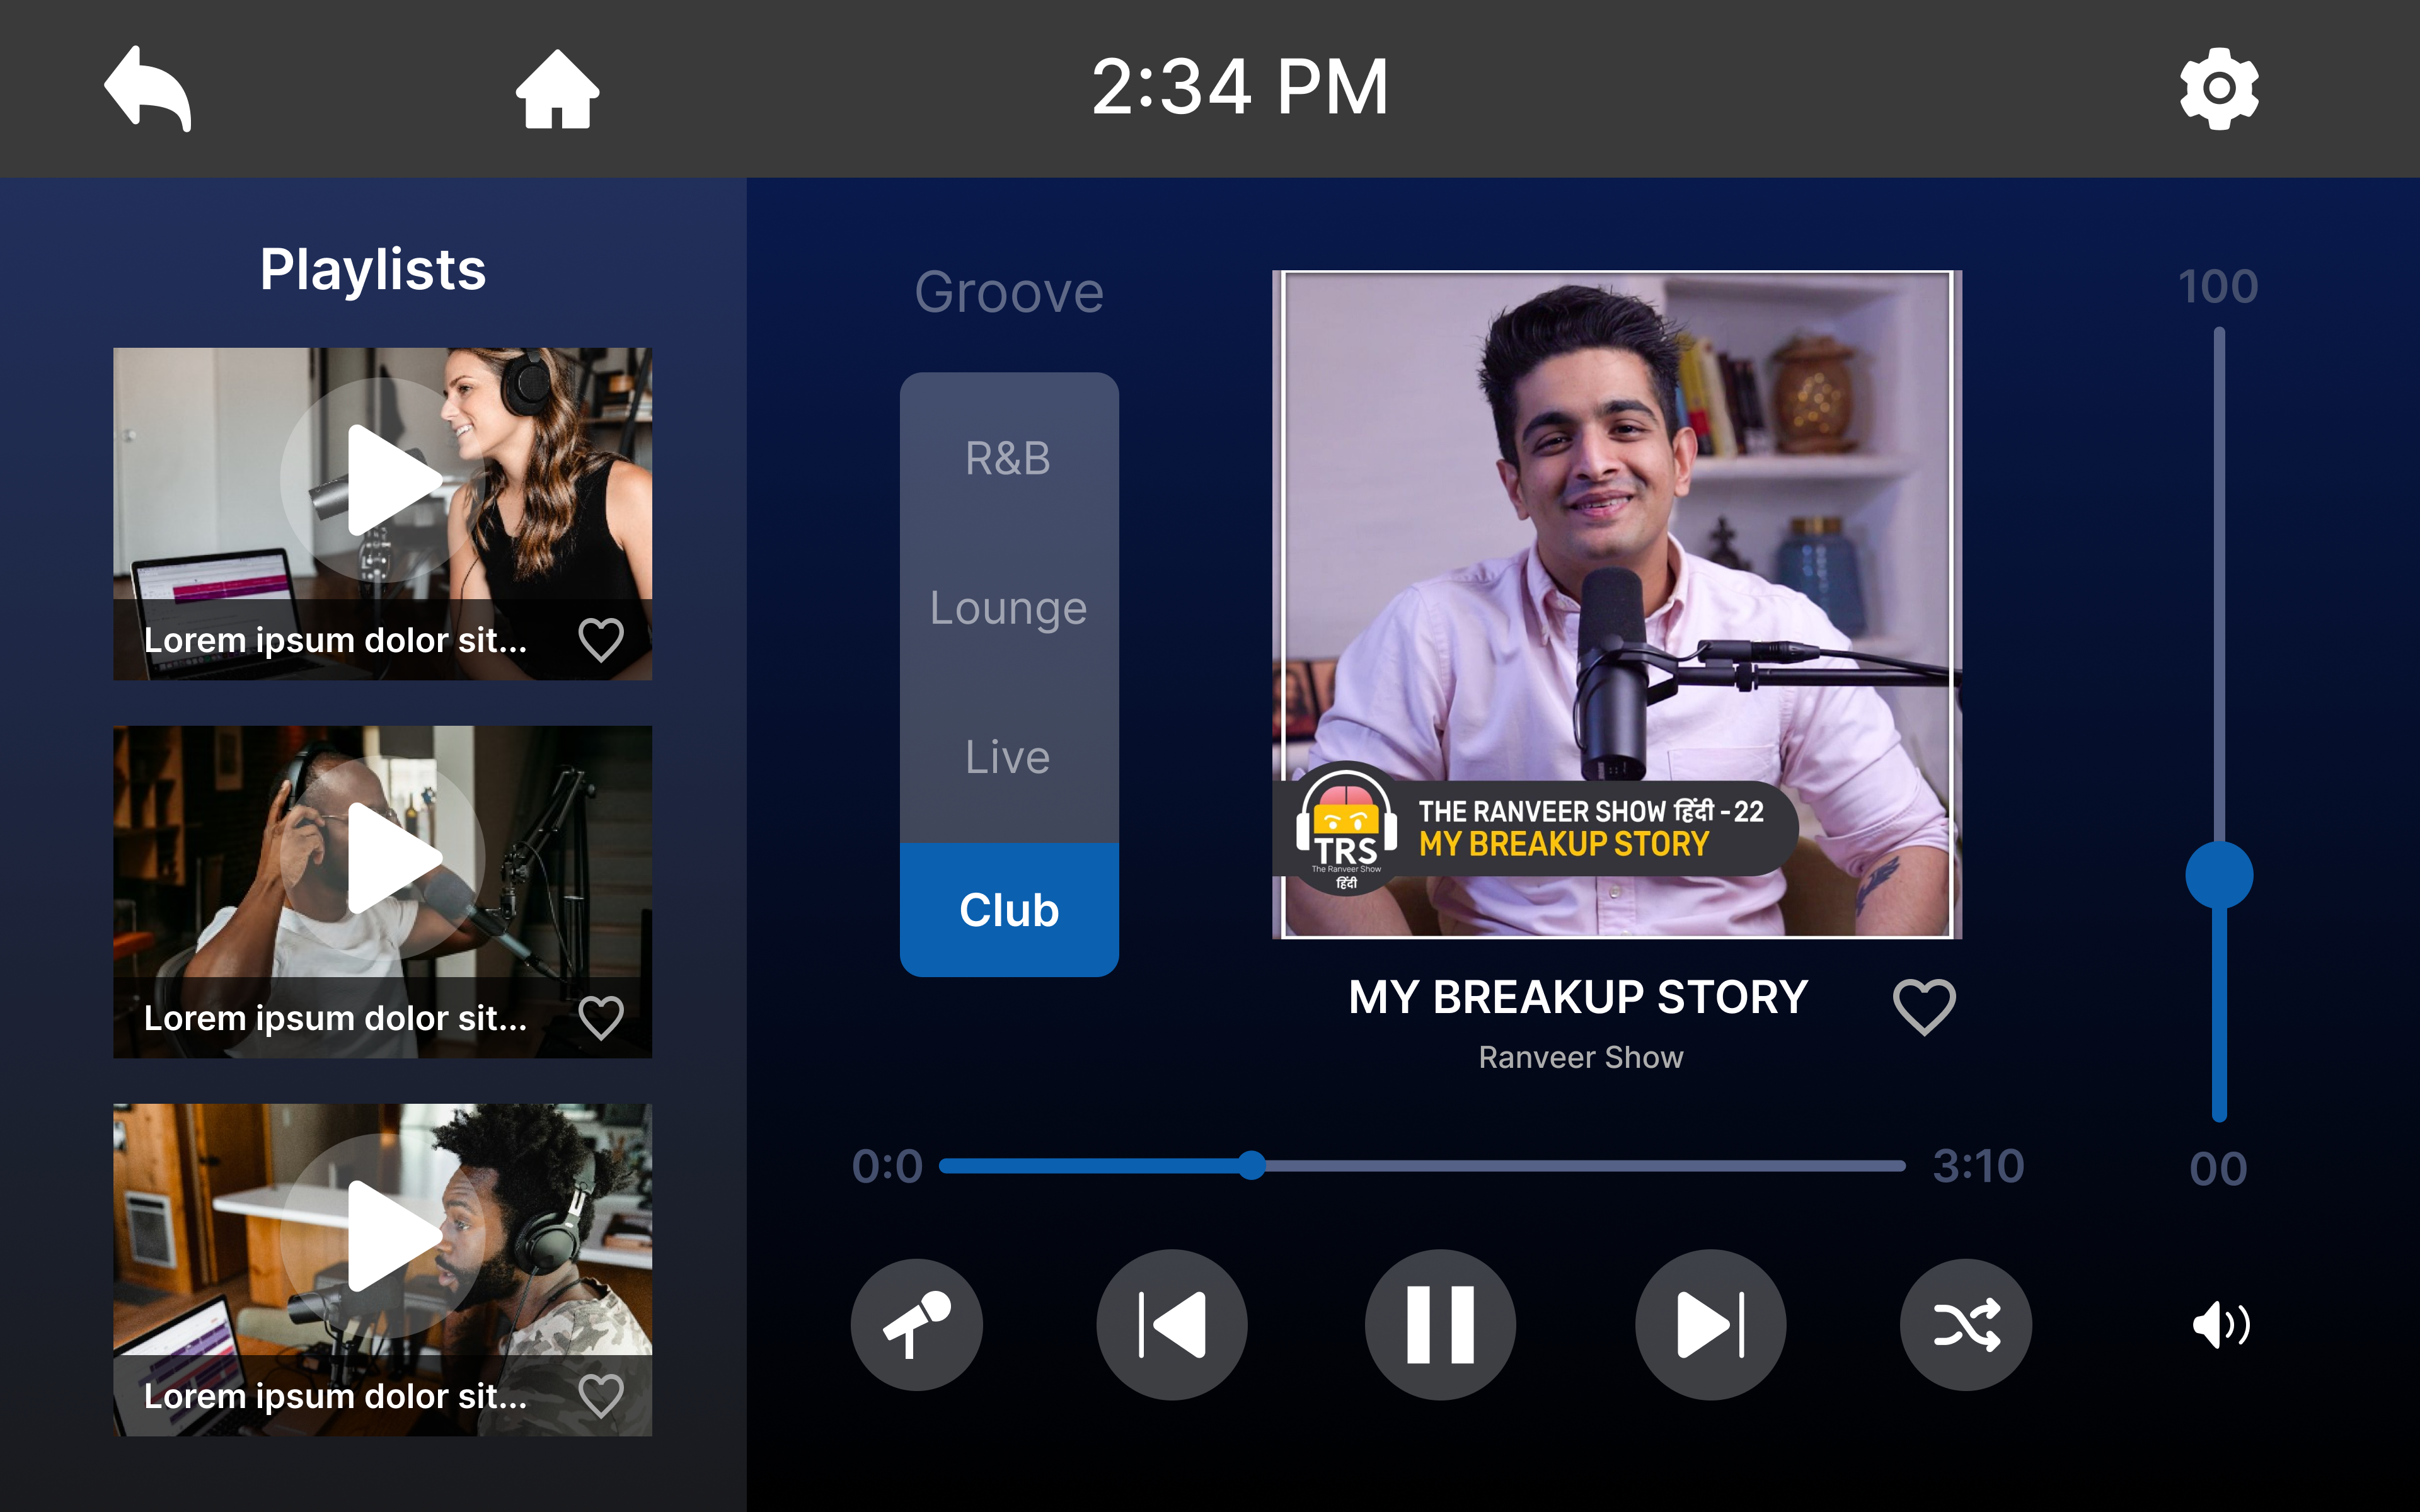The image size is (2420, 1512).
Task: Click the playback progress bar handle
Action: point(1251,1165)
